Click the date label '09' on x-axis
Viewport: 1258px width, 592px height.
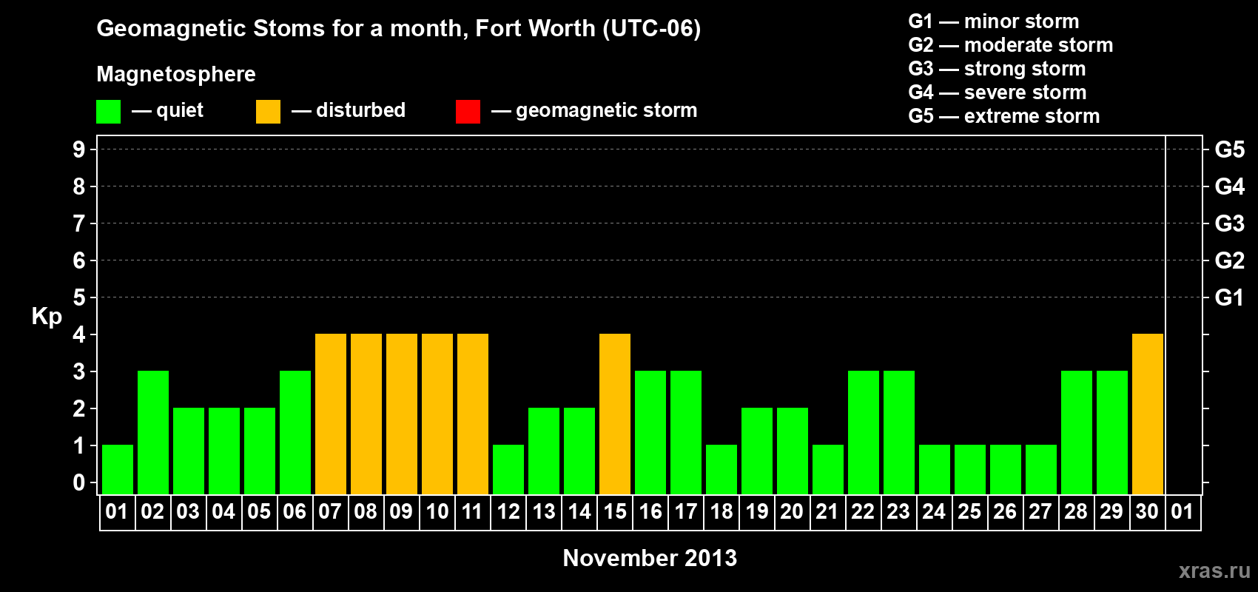(401, 512)
